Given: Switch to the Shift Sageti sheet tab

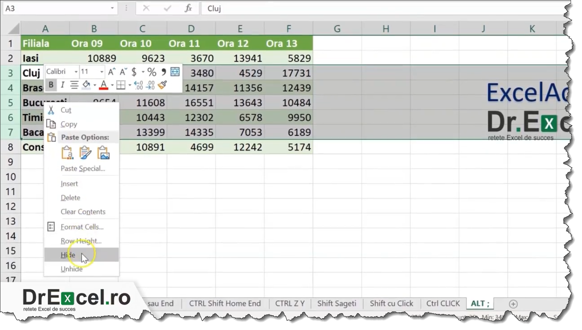Looking at the screenshot, I should tap(336, 303).
